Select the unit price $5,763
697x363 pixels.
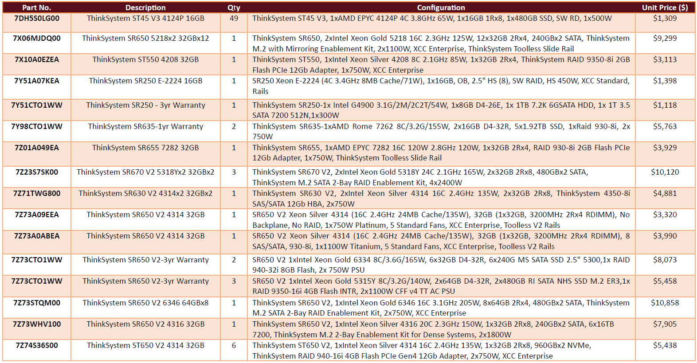(665, 126)
